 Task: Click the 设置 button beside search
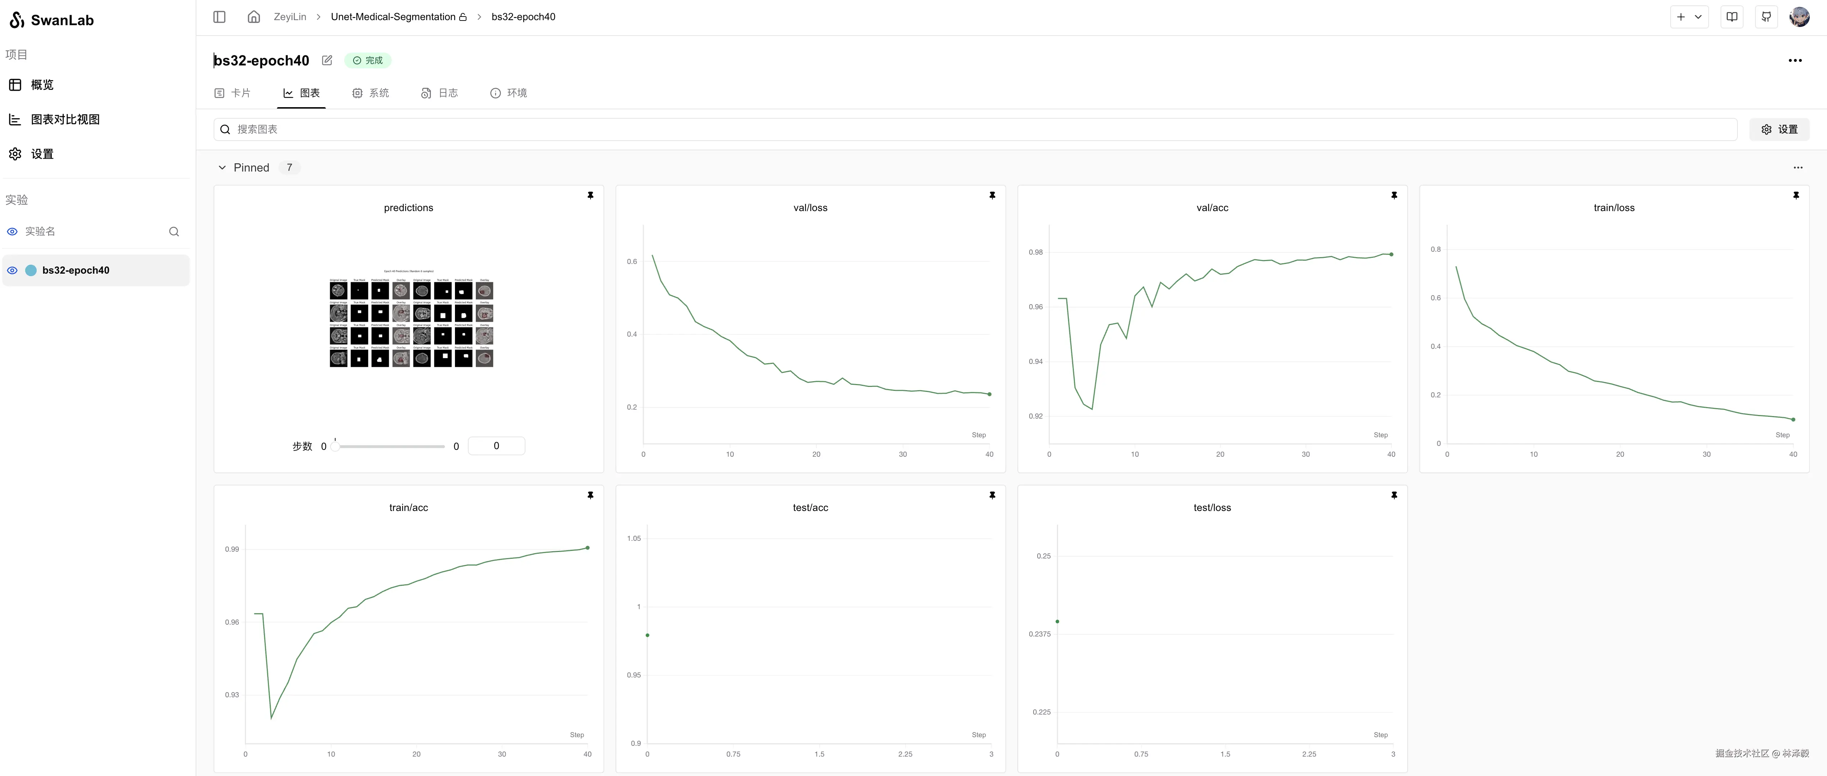point(1779,129)
